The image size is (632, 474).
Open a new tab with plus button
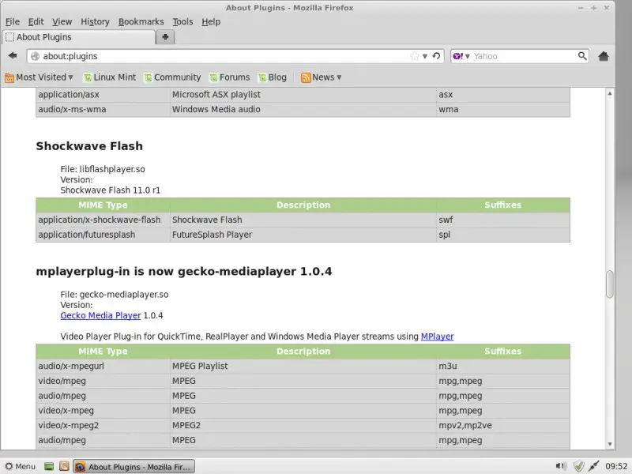tap(165, 37)
